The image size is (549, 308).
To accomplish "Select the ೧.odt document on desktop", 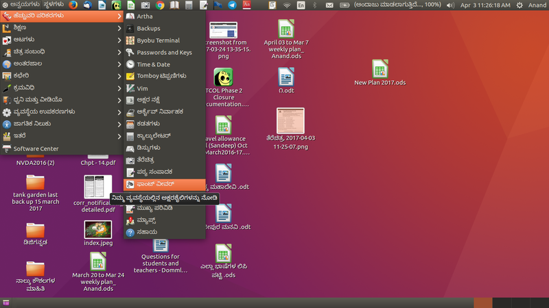I will pyautogui.click(x=286, y=80).
